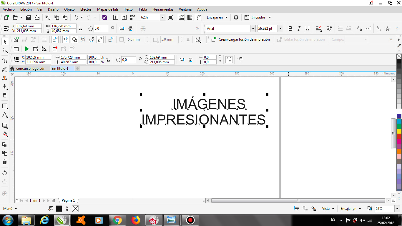Select the Rectangle tool

pyautogui.click(x=5, y=106)
